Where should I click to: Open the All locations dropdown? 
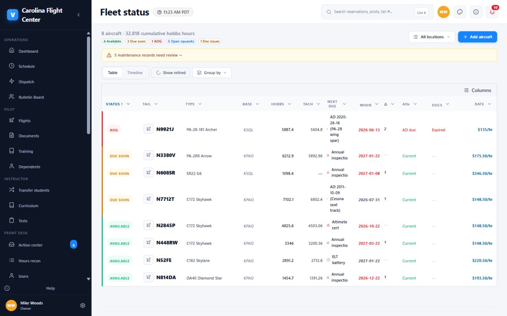(x=432, y=37)
